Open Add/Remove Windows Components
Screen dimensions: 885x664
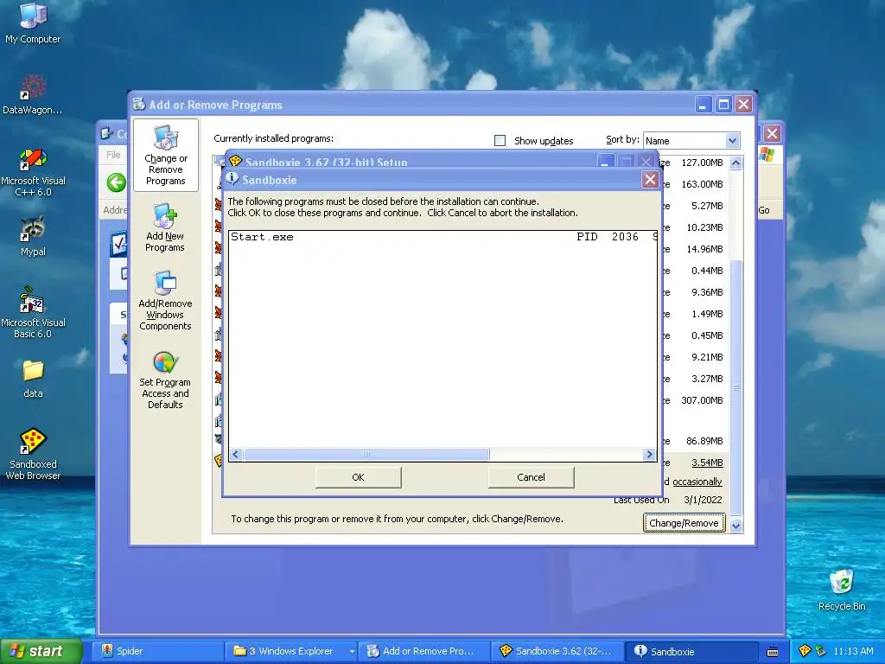tap(165, 300)
